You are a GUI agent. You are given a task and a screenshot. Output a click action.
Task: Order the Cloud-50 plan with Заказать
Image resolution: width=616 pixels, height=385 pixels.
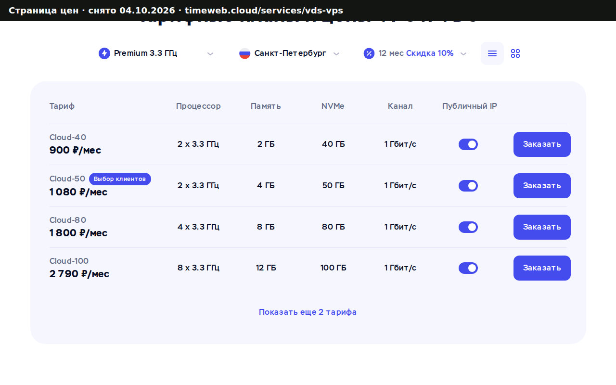coord(542,186)
